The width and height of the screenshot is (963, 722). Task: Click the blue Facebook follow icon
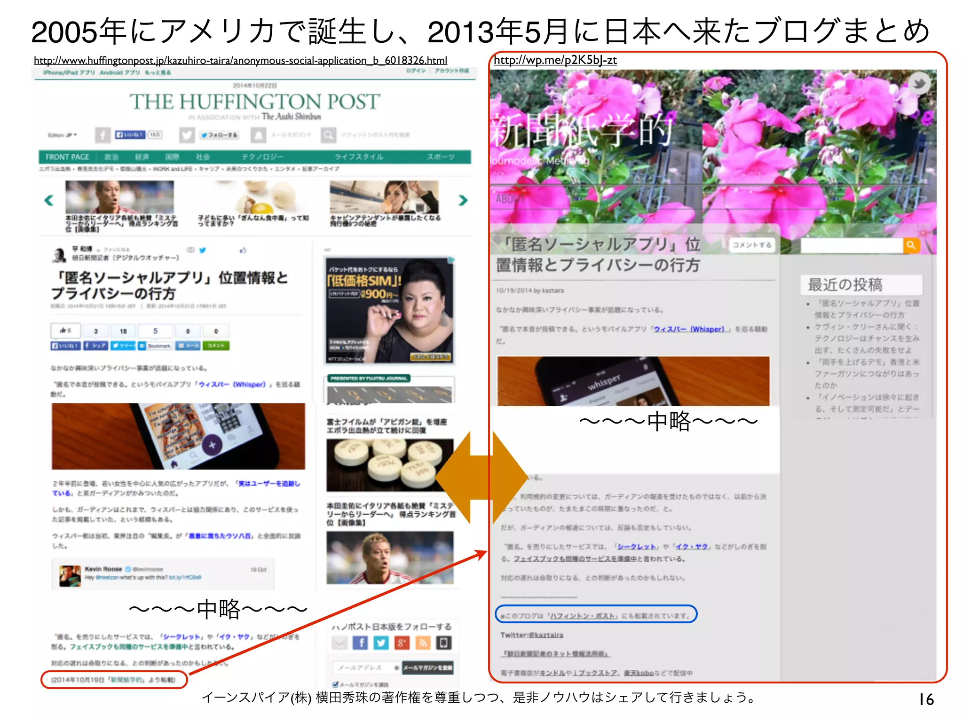(361, 643)
